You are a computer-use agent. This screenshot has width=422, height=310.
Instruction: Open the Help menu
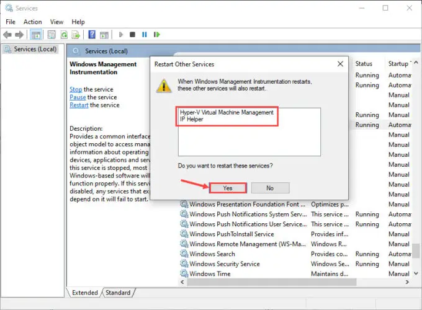pyautogui.click(x=78, y=22)
